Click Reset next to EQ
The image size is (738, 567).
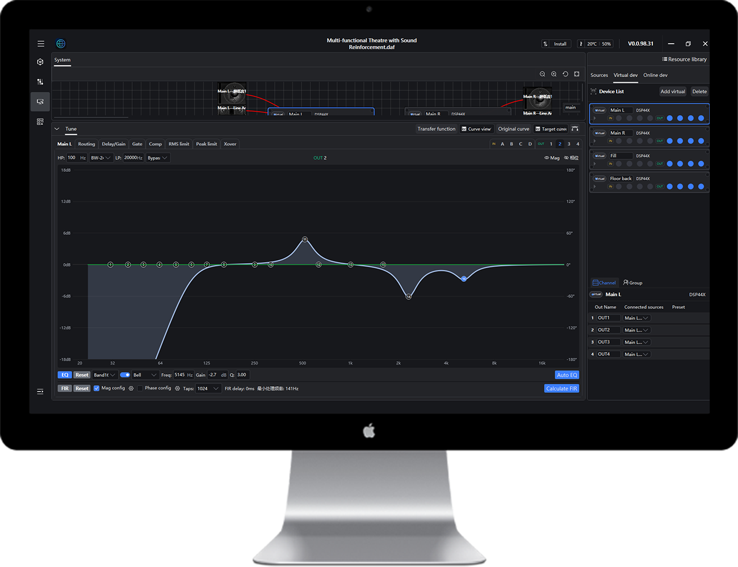click(82, 375)
